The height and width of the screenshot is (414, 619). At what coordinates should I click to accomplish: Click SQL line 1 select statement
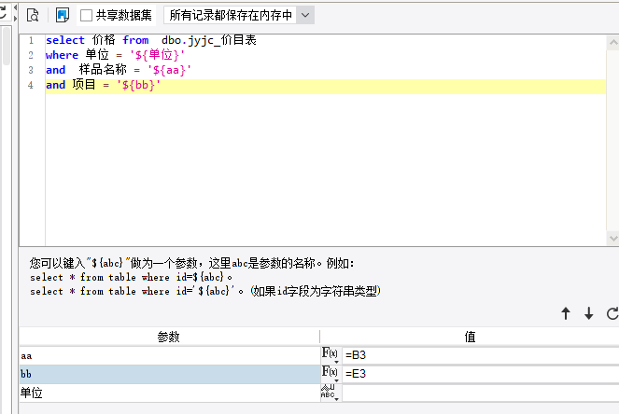[x=151, y=40]
